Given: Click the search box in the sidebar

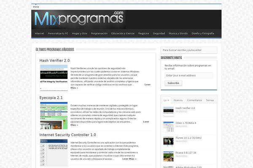Looking at the screenshot, I should (189, 50).
